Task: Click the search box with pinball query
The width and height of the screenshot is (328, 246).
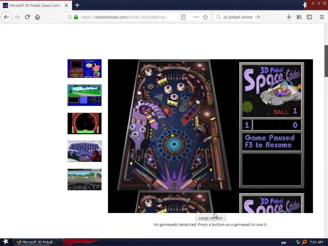Action: pos(238,17)
